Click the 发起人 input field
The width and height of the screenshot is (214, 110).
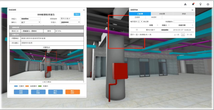click(31, 19)
